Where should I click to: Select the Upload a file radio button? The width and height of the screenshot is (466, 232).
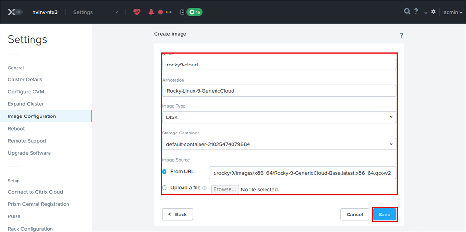click(x=165, y=188)
